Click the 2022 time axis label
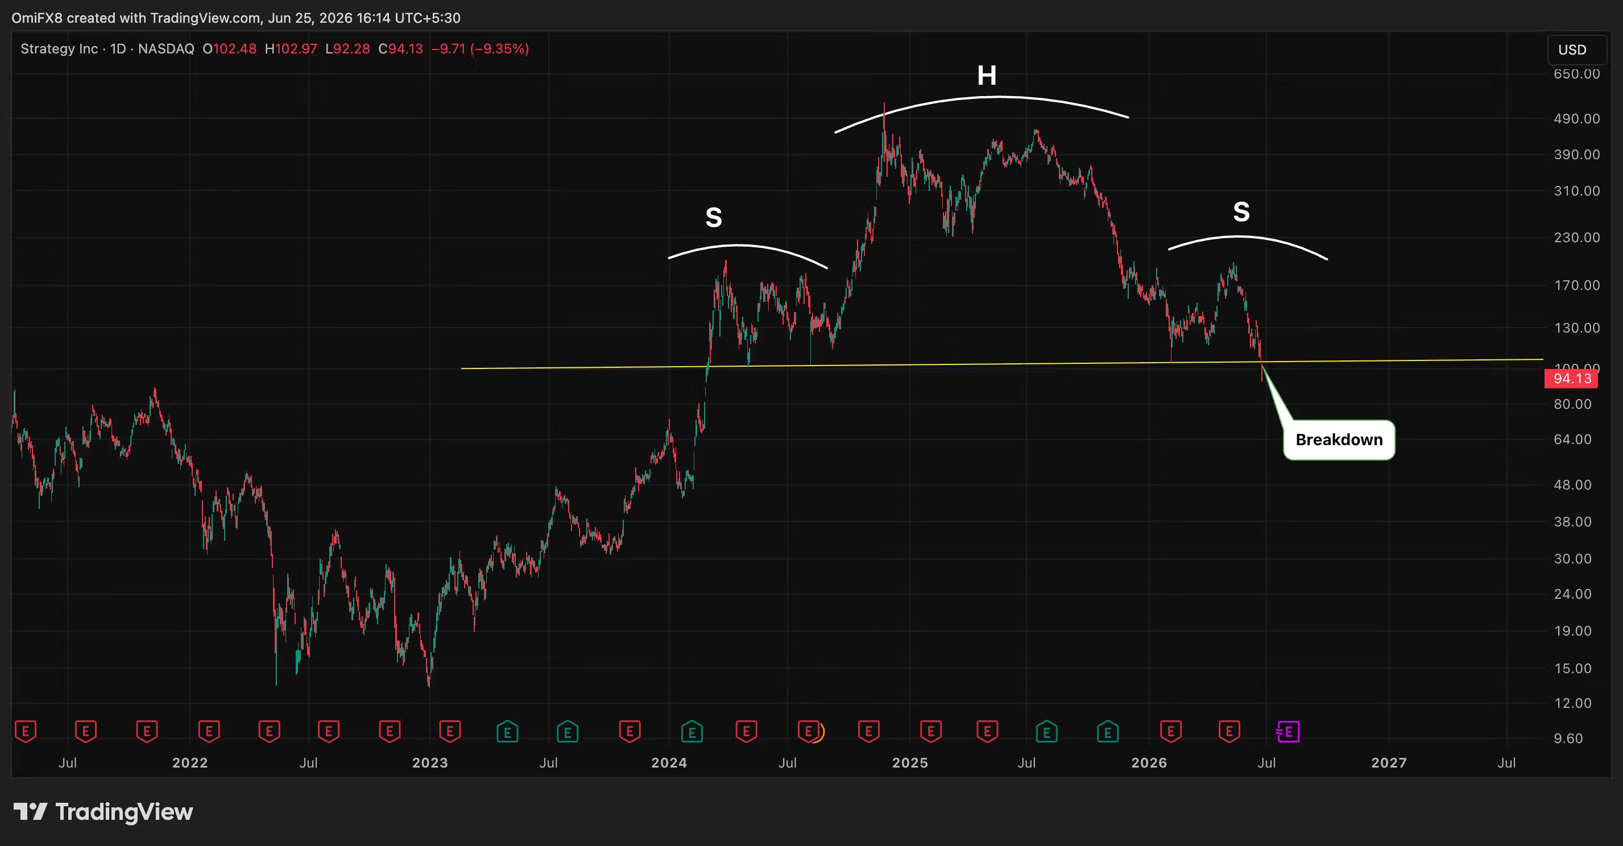 point(189,763)
